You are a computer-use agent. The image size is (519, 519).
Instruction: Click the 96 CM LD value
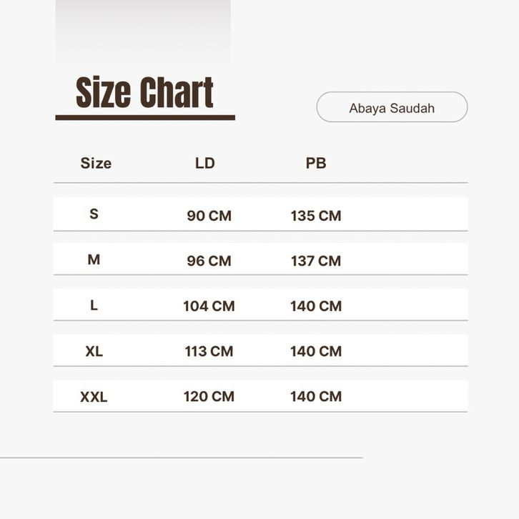(x=209, y=261)
